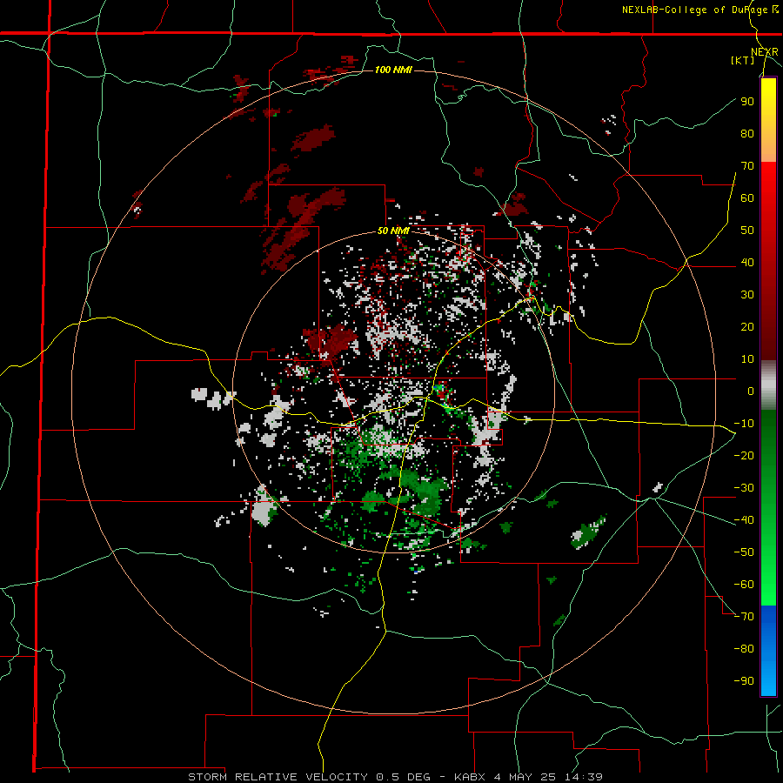Select the [KT] unit label

pos(743,60)
